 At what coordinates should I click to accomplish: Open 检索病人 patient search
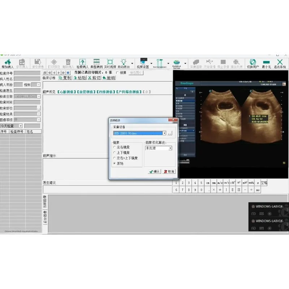82,64
